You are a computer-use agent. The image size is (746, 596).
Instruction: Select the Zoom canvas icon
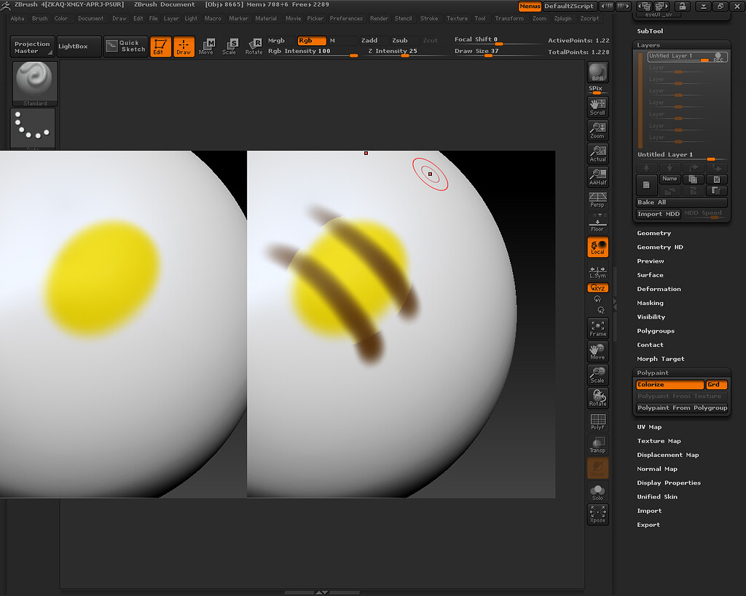[x=597, y=130]
